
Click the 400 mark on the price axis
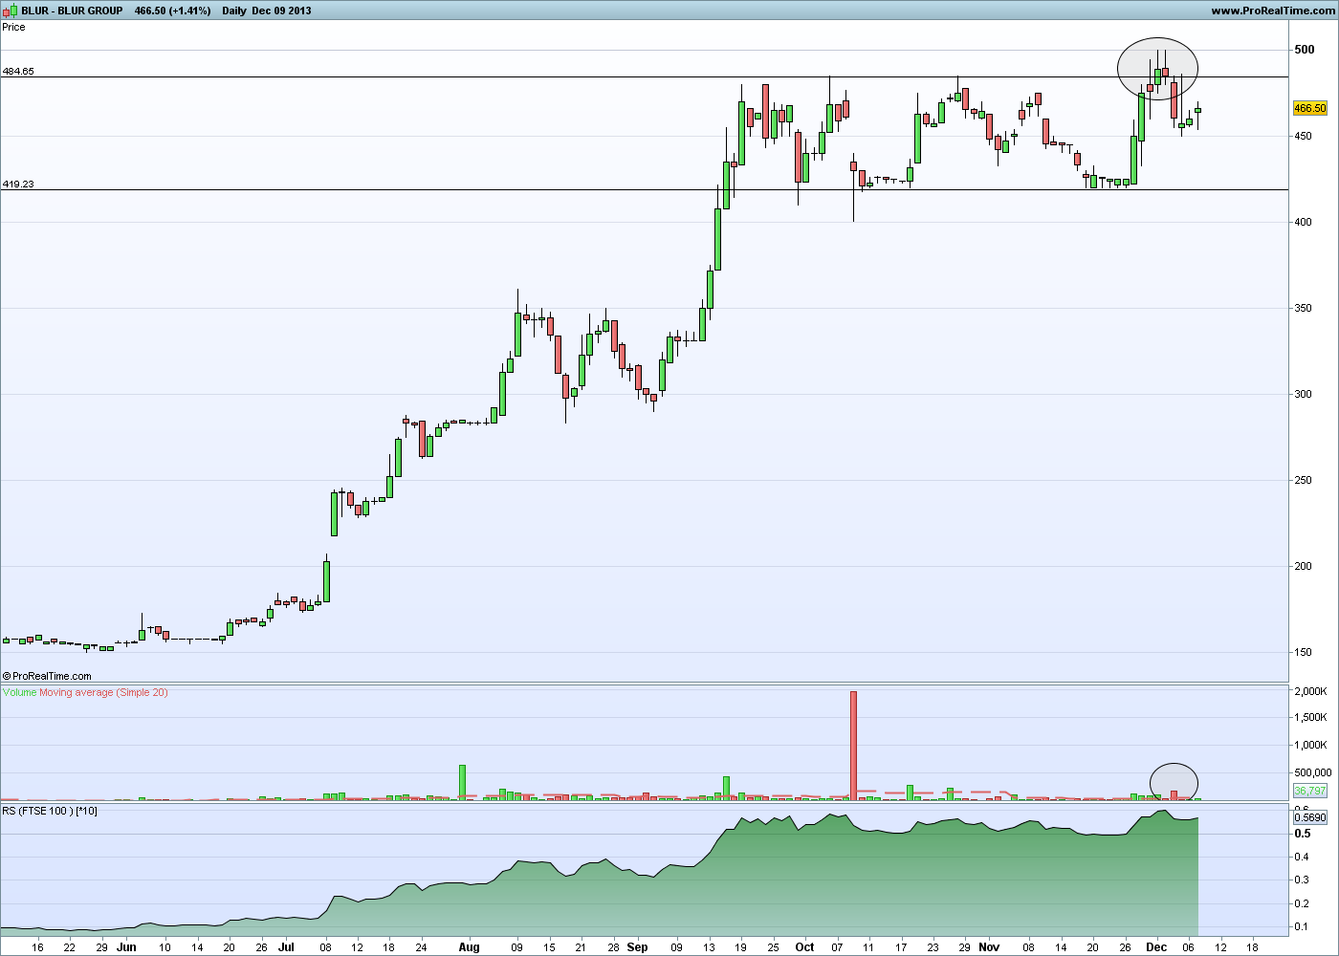click(x=1304, y=222)
